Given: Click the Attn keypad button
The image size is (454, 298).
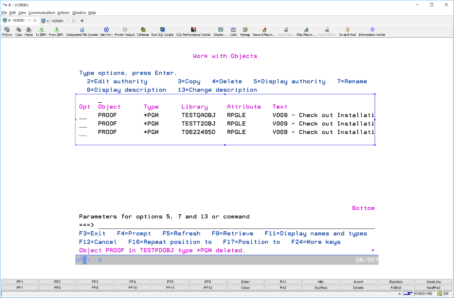Looking at the screenshot, I should click(x=321, y=282).
